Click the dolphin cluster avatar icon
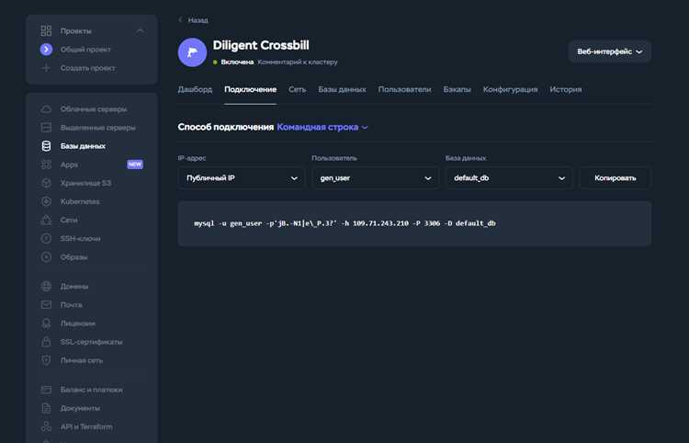 tap(193, 52)
